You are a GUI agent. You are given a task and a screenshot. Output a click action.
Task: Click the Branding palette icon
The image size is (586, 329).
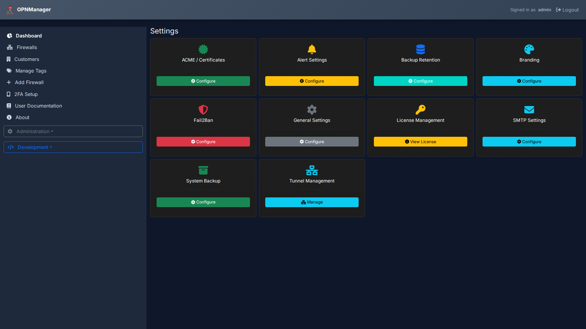pyautogui.click(x=529, y=49)
